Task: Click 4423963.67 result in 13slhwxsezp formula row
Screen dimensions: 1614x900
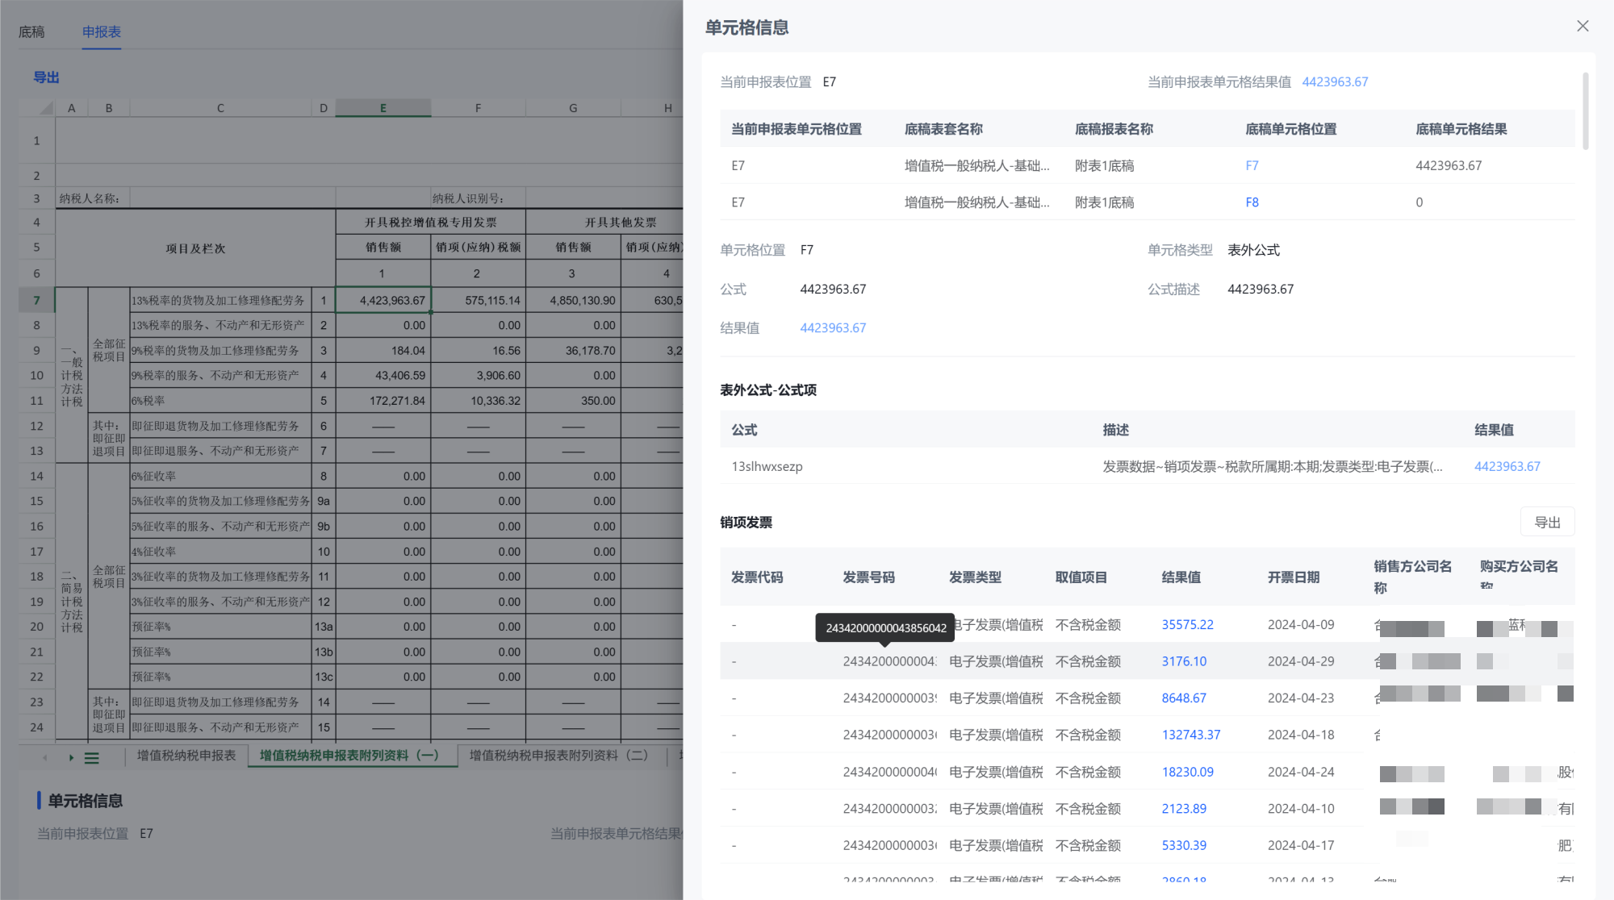Action: click(x=1507, y=466)
